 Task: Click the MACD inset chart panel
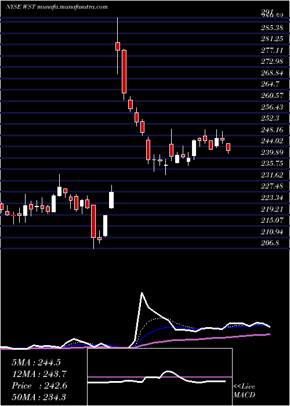[159, 377]
